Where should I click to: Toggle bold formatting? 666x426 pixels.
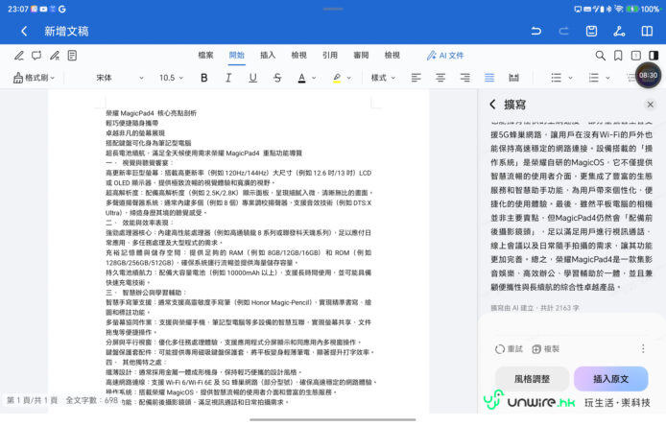203,78
